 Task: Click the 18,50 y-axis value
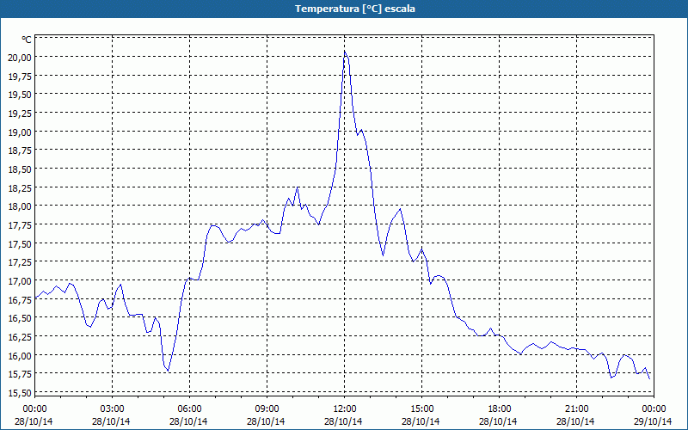click(x=20, y=169)
